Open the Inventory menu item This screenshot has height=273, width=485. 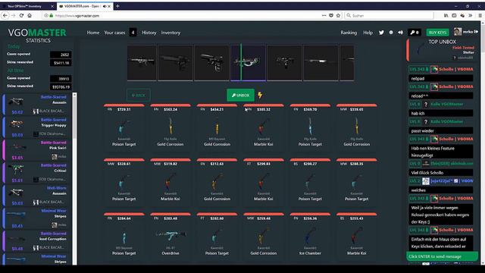coord(171,33)
